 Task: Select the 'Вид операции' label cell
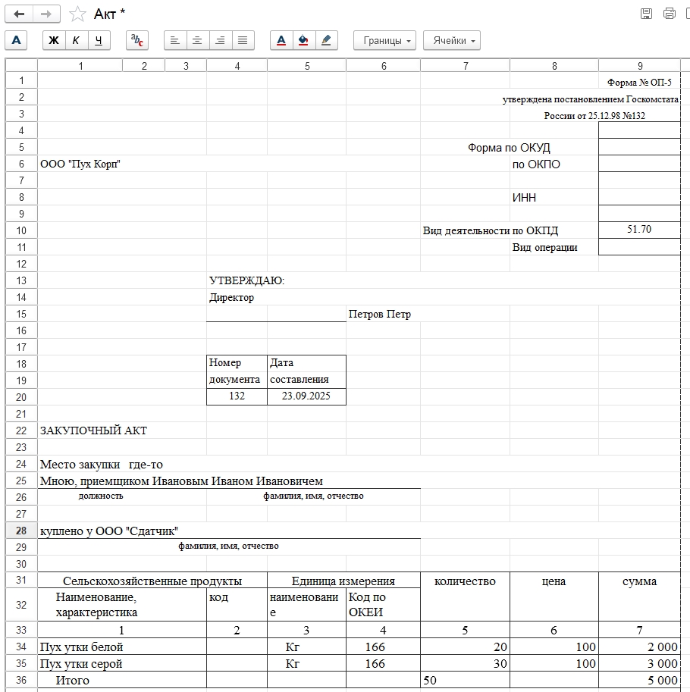click(554, 247)
